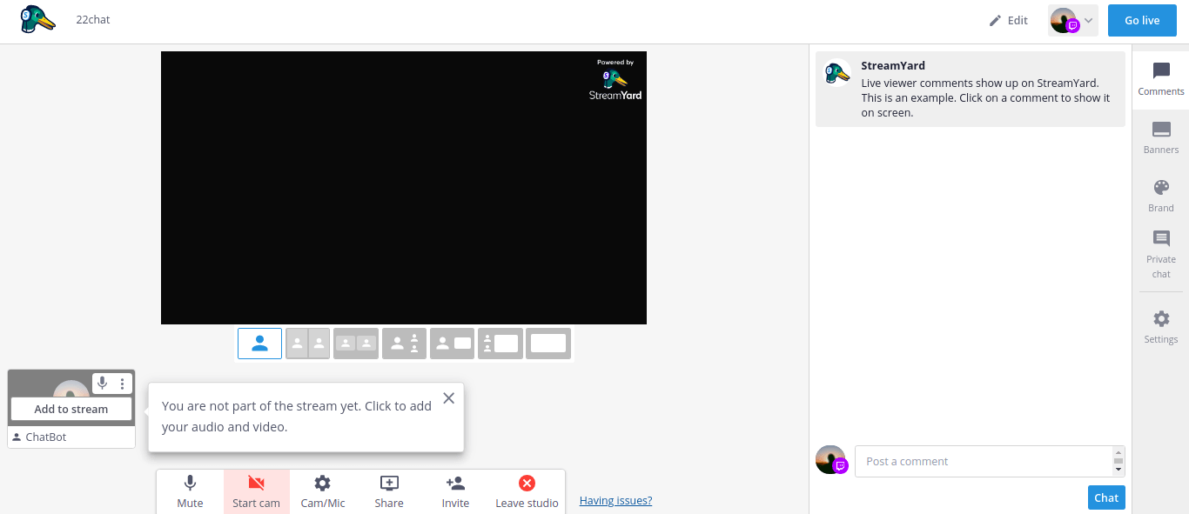Open the Brand tab
This screenshot has width=1189, height=514.
point(1161,196)
